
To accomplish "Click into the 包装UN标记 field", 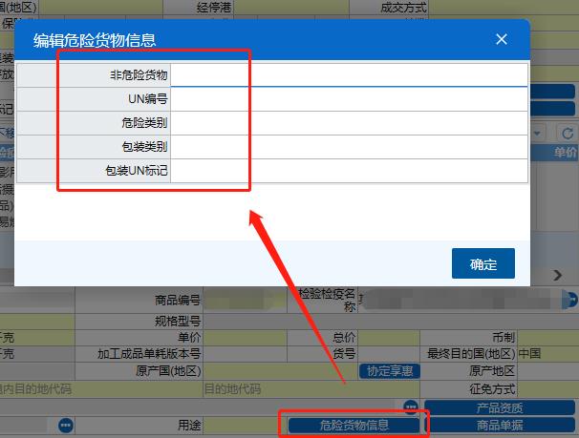I will pos(349,171).
